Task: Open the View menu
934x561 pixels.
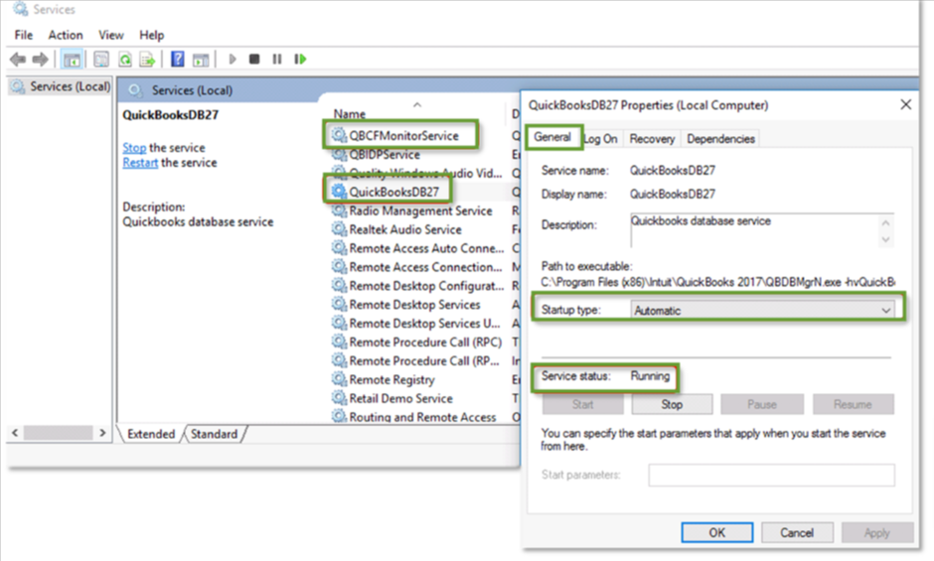Action: click(111, 35)
